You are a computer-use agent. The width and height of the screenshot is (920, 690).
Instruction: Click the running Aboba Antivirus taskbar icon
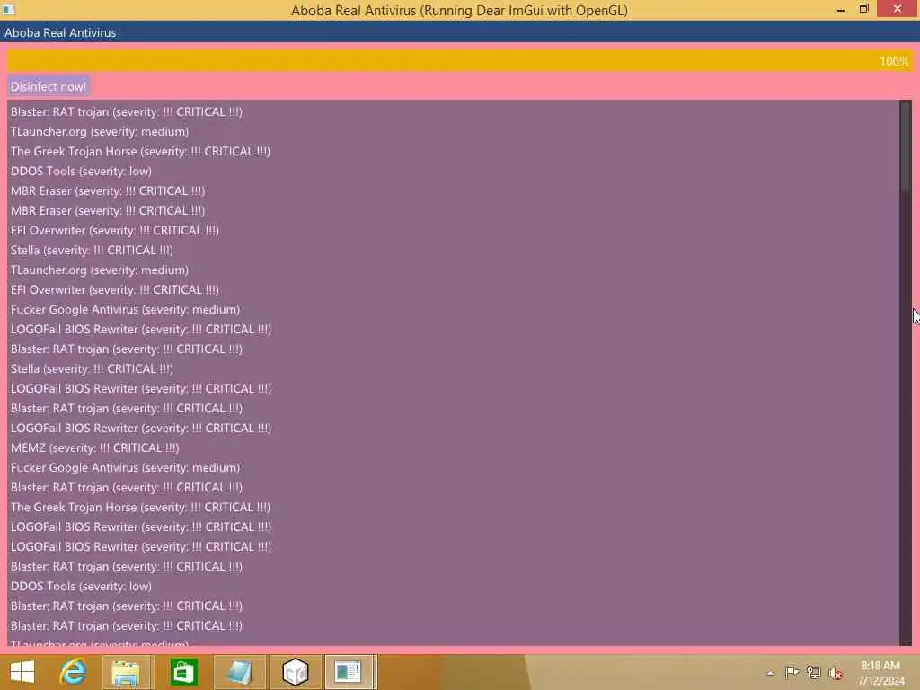point(349,672)
